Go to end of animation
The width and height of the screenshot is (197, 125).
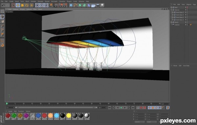[x=133, y=108]
